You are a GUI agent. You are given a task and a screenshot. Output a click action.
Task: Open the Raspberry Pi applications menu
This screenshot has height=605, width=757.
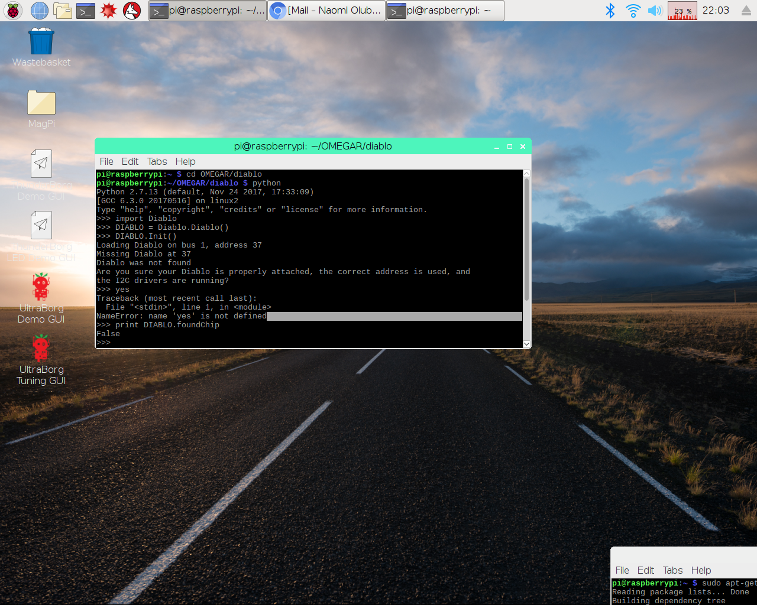(x=13, y=11)
